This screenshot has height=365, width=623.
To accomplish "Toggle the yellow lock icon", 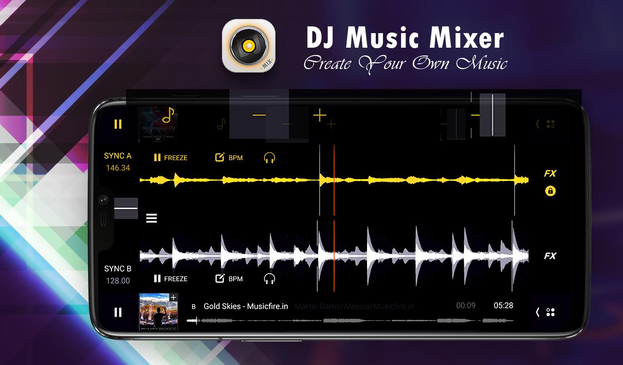I will (550, 191).
